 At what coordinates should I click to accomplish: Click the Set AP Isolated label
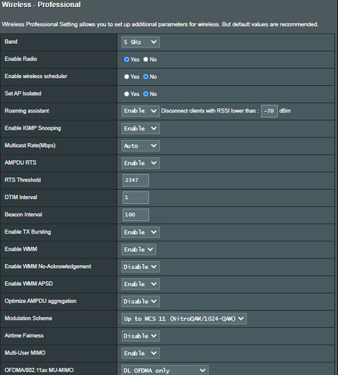[x=23, y=94]
